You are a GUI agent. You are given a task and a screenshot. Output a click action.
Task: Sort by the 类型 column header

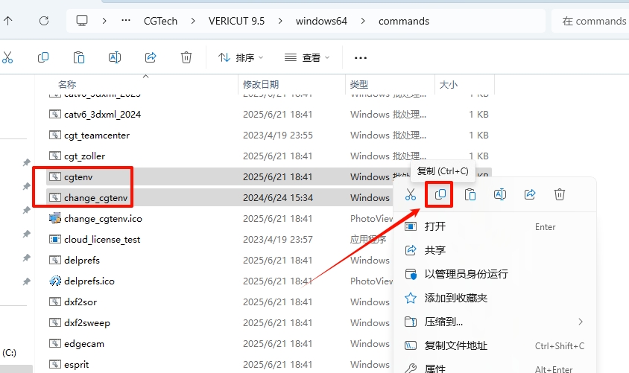(x=359, y=85)
